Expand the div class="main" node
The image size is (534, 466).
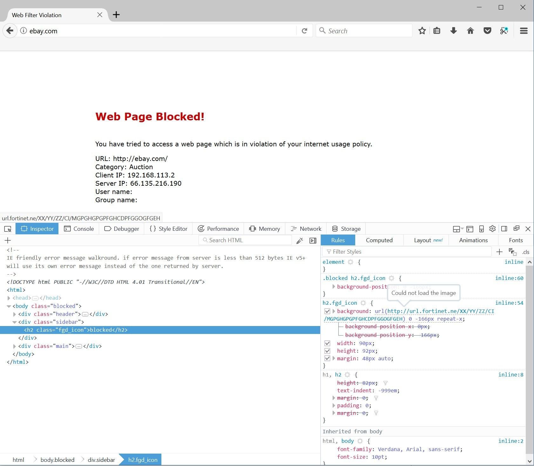tap(15, 346)
